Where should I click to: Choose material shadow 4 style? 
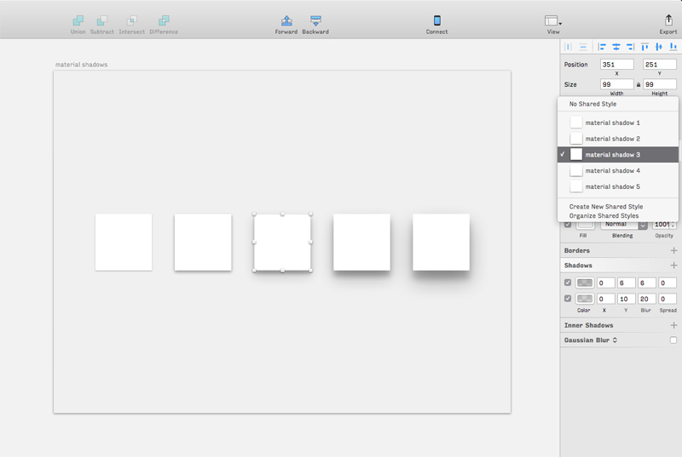tap(618, 170)
